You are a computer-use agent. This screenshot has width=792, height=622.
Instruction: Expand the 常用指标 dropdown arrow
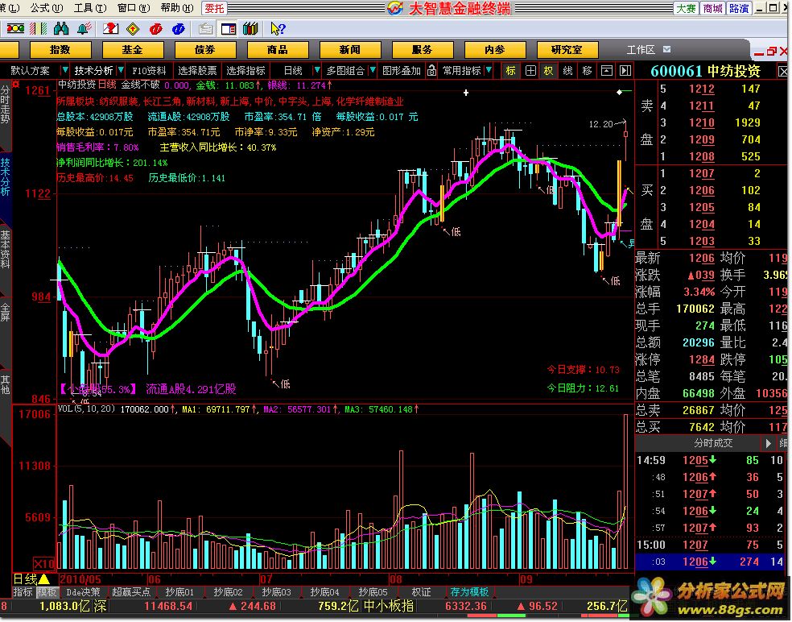[x=489, y=70]
